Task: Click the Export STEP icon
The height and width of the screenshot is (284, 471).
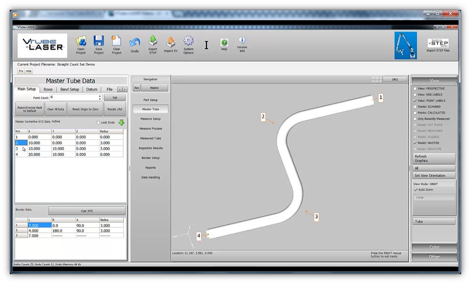Action: tap(153, 42)
